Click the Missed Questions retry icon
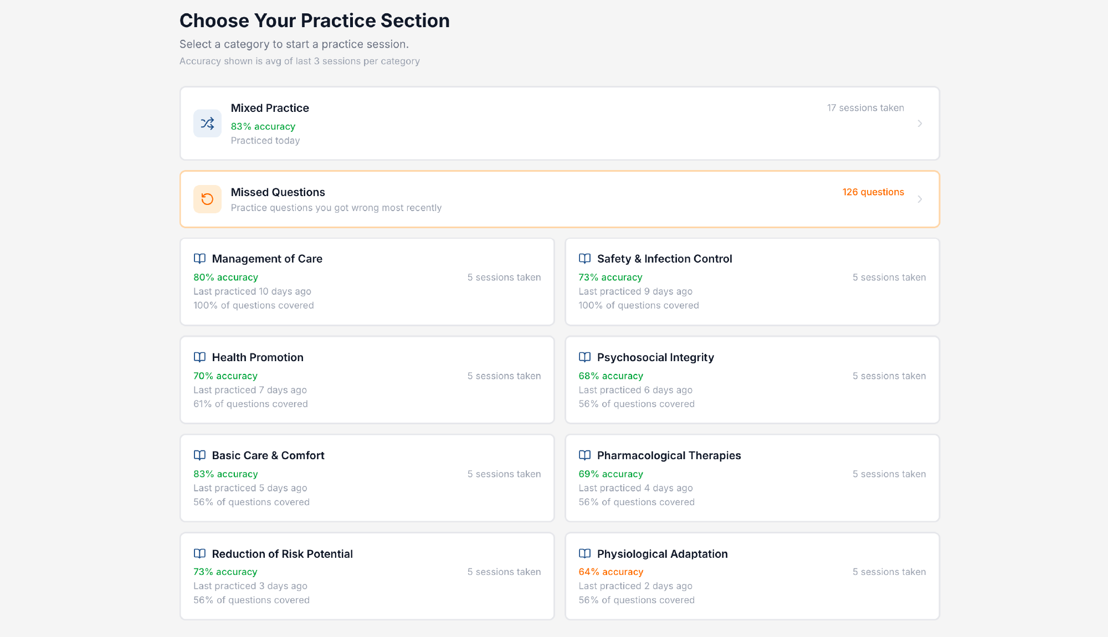 click(207, 199)
